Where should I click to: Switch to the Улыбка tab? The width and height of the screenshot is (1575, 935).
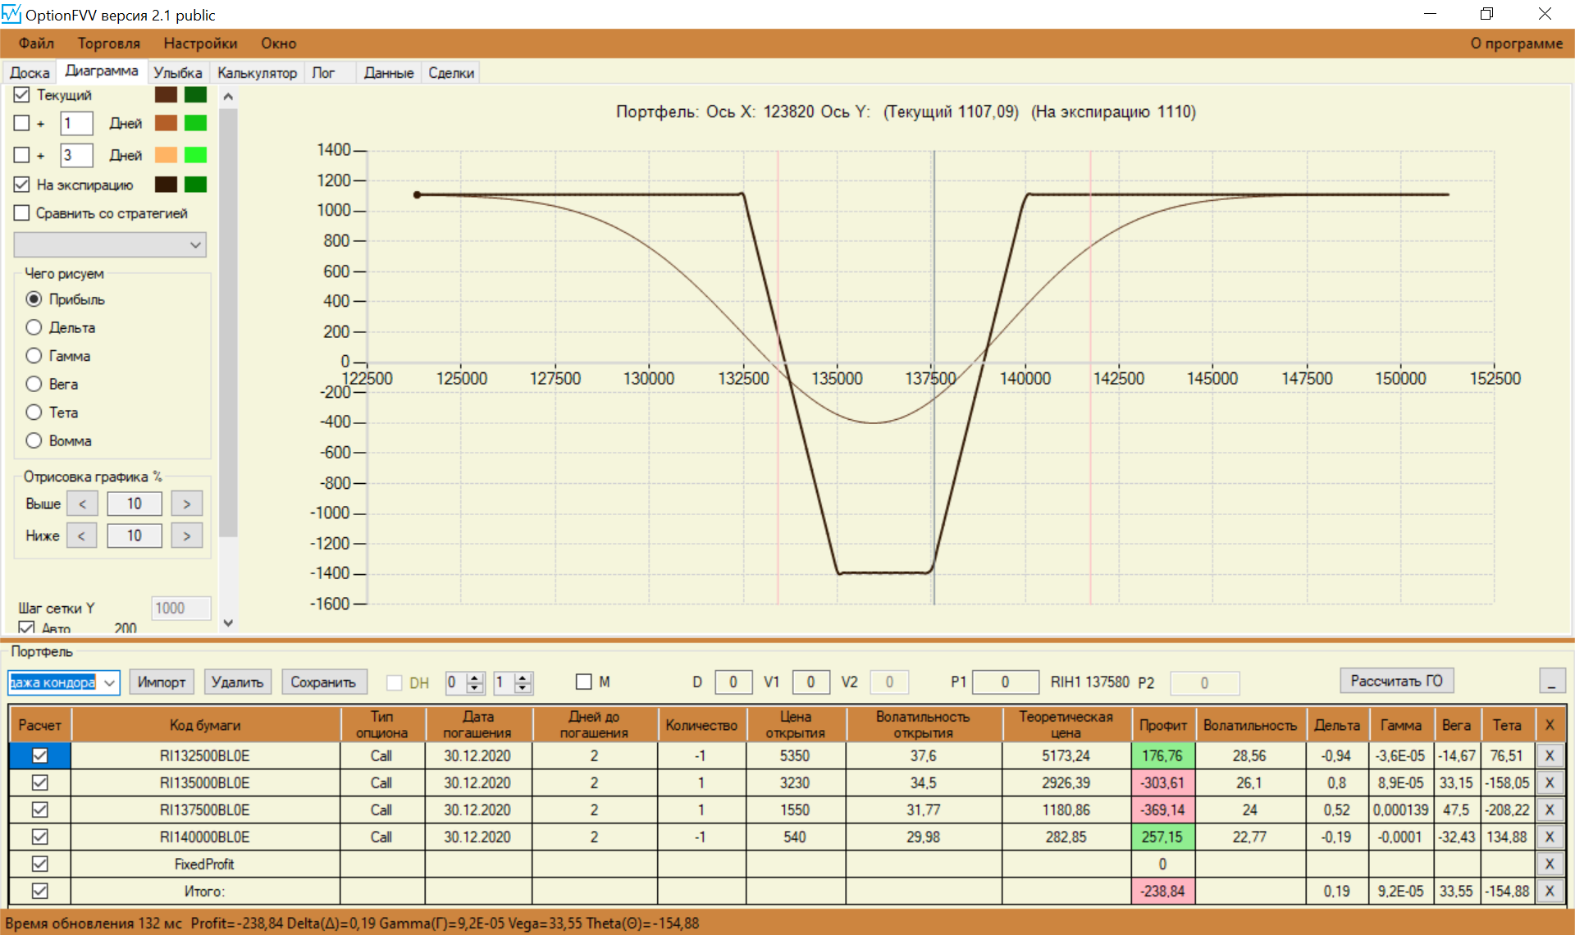coord(177,73)
